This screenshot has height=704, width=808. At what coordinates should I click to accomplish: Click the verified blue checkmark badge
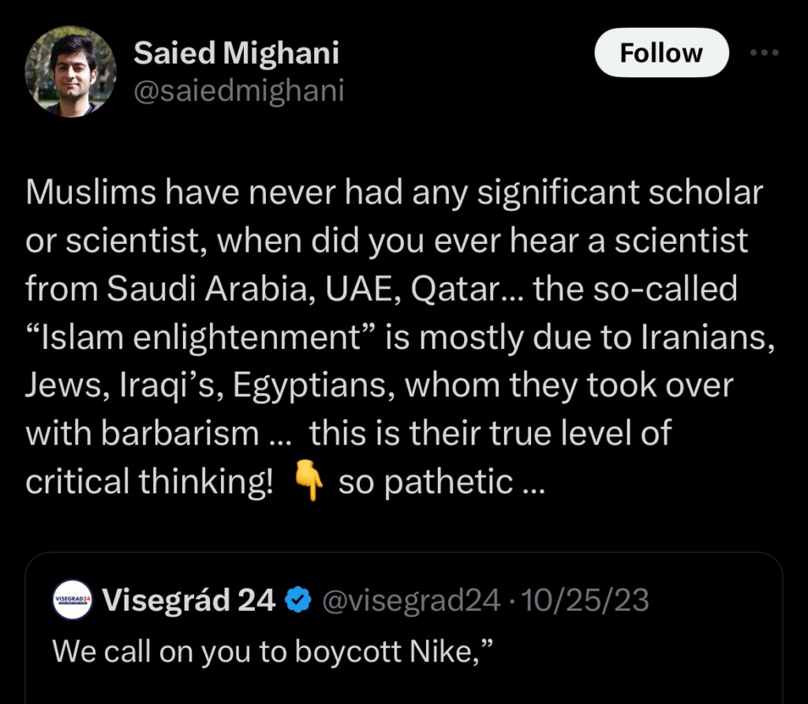(297, 601)
